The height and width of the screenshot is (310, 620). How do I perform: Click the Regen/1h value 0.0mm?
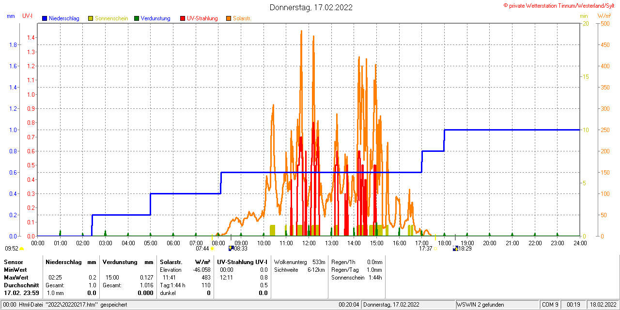pos(374,262)
